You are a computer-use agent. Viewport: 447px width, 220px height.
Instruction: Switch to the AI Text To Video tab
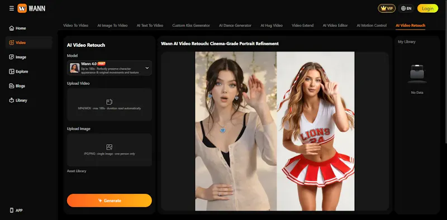[x=150, y=25]
